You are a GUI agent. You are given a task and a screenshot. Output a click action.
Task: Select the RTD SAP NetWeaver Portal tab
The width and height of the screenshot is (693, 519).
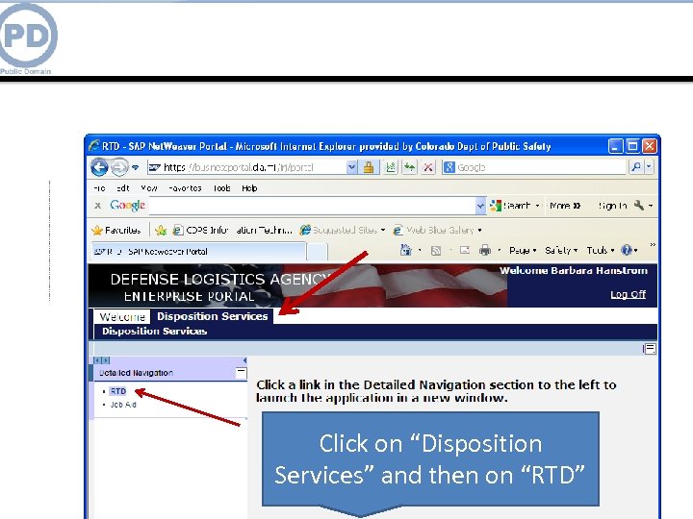coord(198,252)
